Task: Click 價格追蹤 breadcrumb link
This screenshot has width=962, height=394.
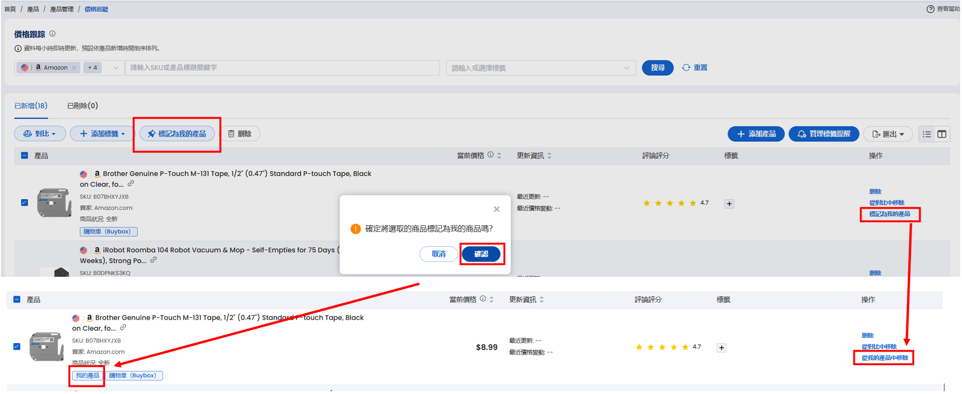Action: [96, 9]
